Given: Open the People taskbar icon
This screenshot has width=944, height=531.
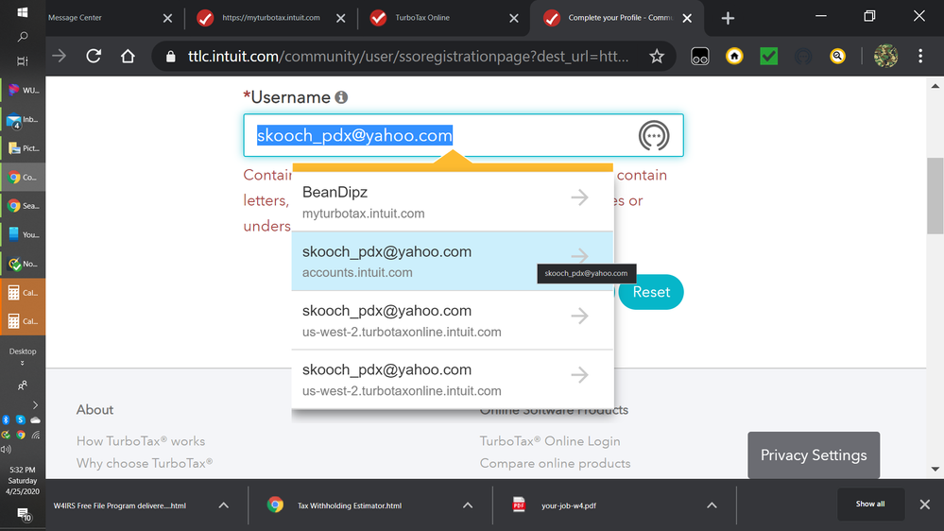Looking at the screenshot, I should pyautogui.click(x=23, y=385).
